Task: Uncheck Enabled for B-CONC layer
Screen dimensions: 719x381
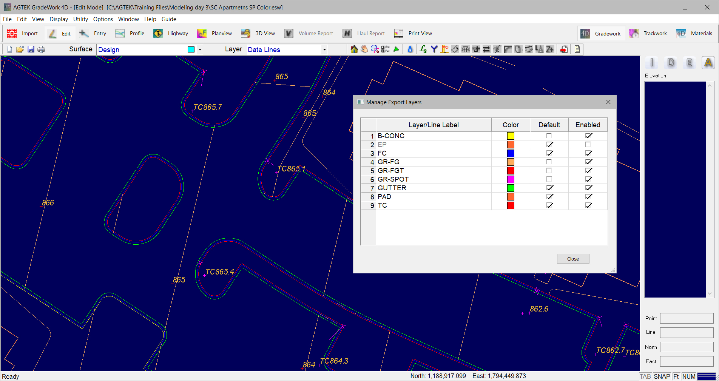Action: tap(588, 136)
